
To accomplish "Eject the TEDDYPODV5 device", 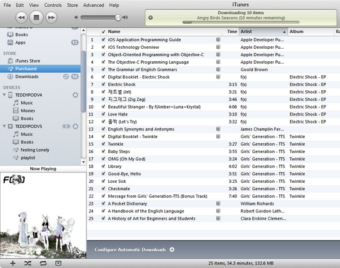I will pyautogui.click(x=75, y=127).
